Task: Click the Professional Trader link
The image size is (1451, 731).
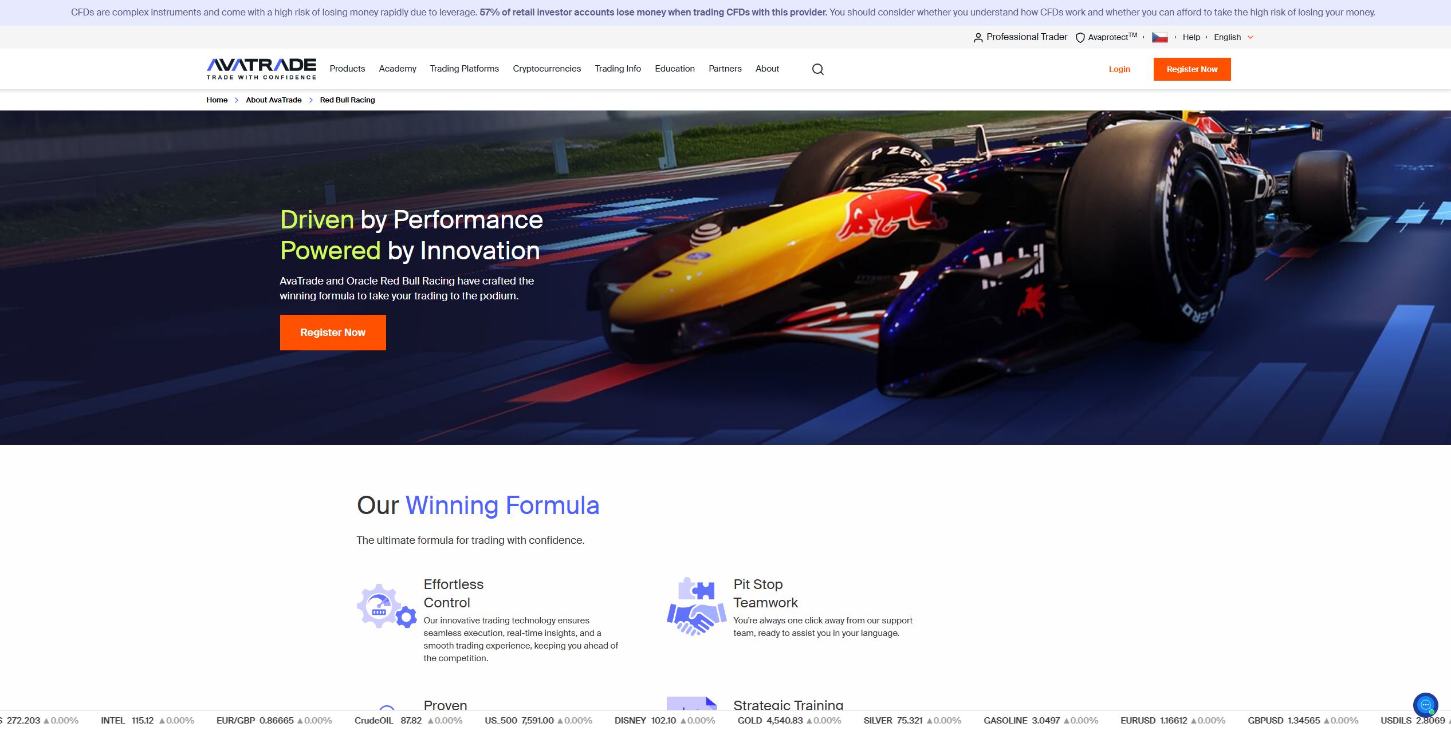Action: pos(1027,37)
